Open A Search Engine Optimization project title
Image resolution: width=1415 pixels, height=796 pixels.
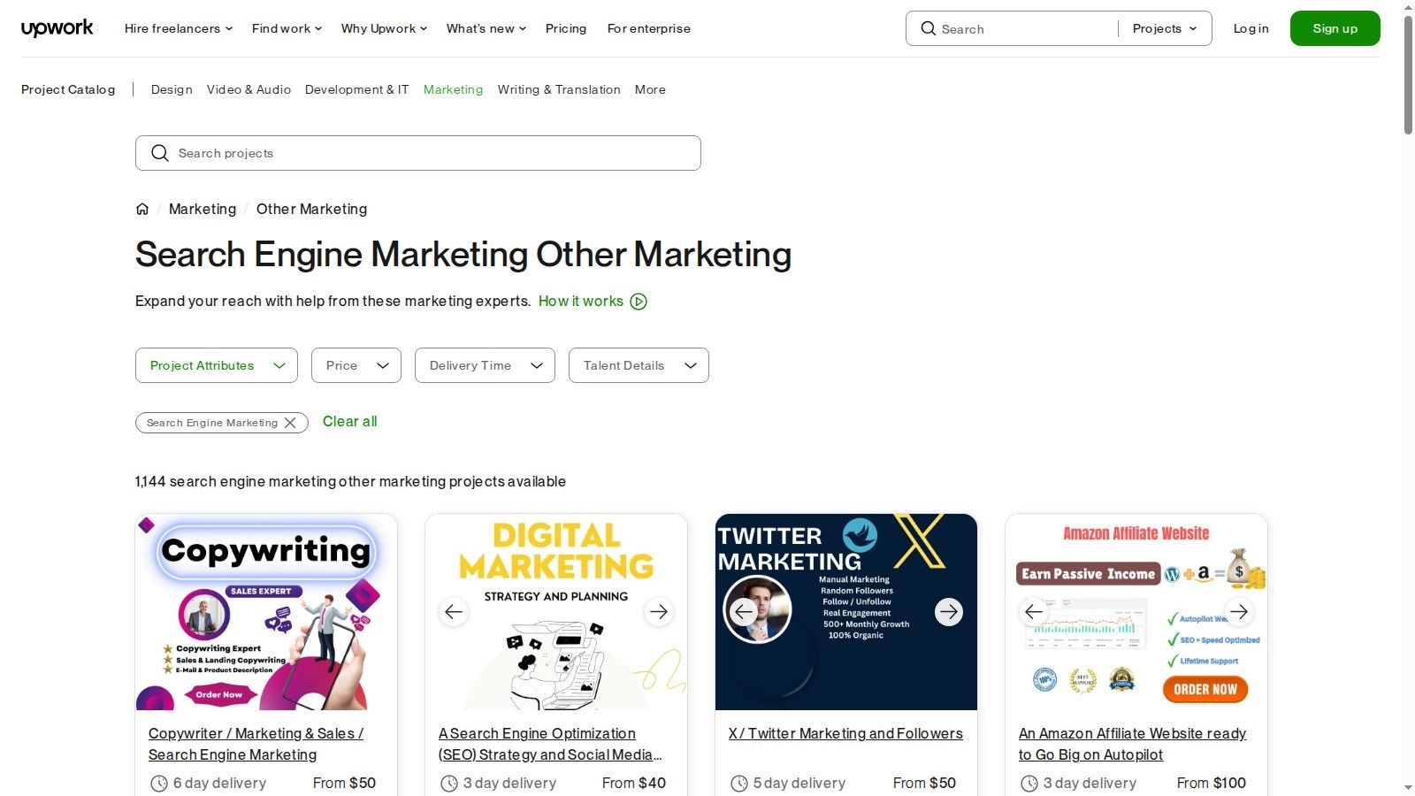pyautogui.click(x=550, y=744)
